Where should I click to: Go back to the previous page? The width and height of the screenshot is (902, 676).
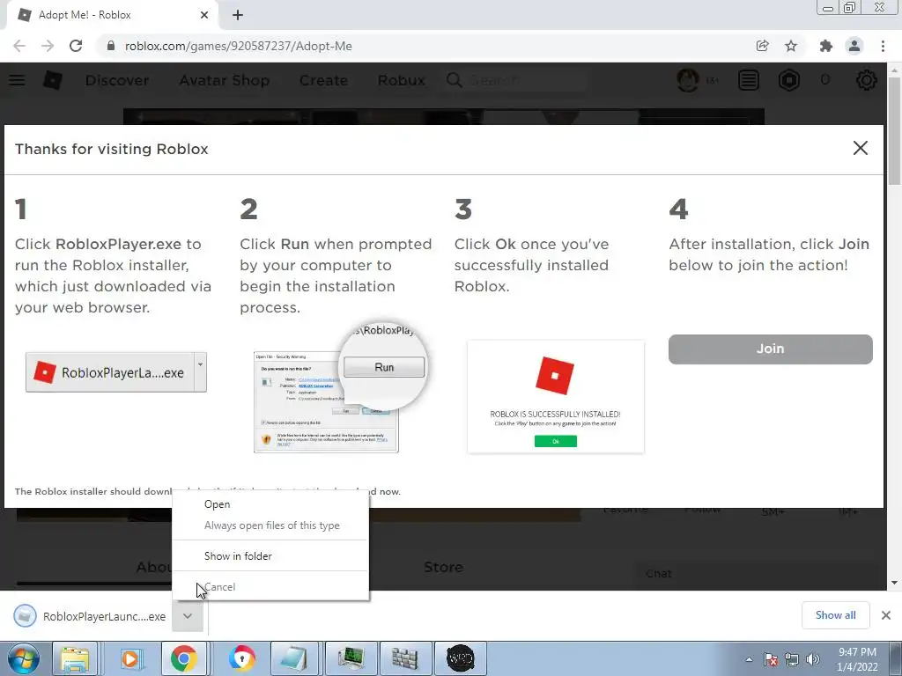(x=19, y=46)
